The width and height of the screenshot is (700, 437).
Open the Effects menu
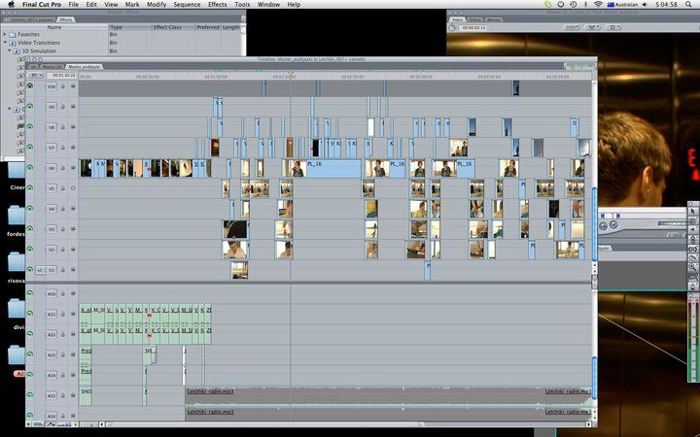point(218,5)
